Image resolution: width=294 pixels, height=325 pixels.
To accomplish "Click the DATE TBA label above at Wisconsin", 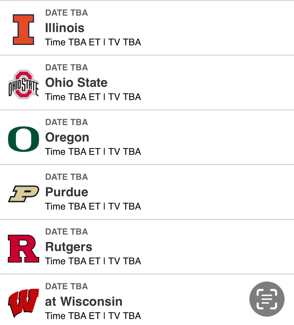I will coord(67,286).
